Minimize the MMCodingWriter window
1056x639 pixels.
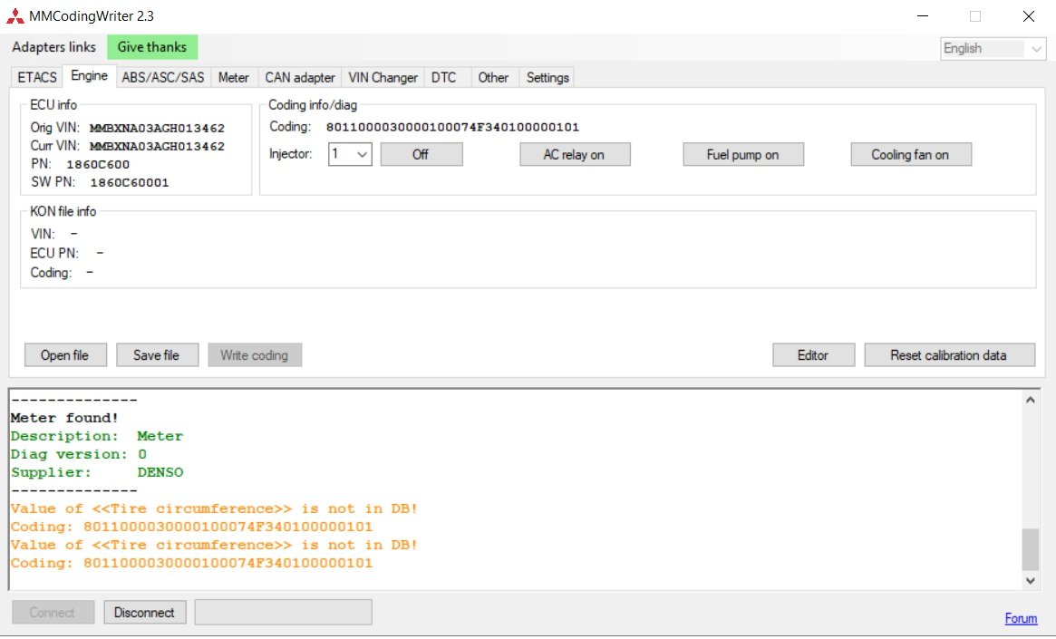pos(923,16)
